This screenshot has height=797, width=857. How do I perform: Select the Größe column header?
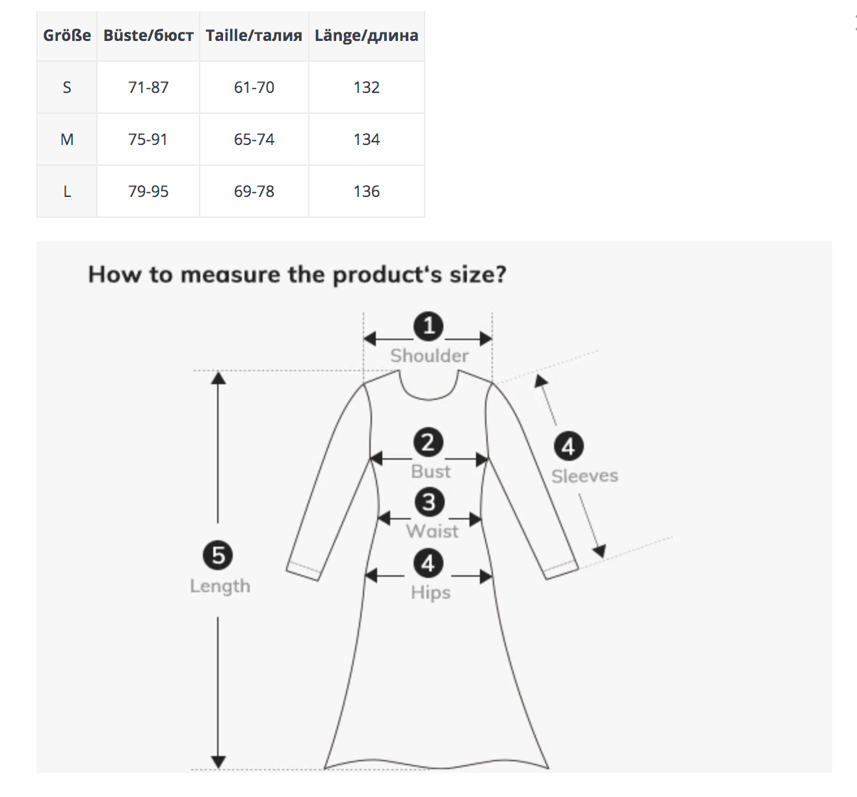point(67,36)
